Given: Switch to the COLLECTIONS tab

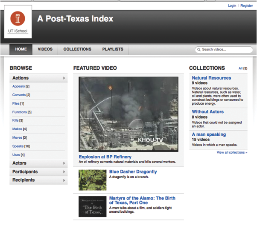Looking at the screenshot, I should click(x=77, y=49).
